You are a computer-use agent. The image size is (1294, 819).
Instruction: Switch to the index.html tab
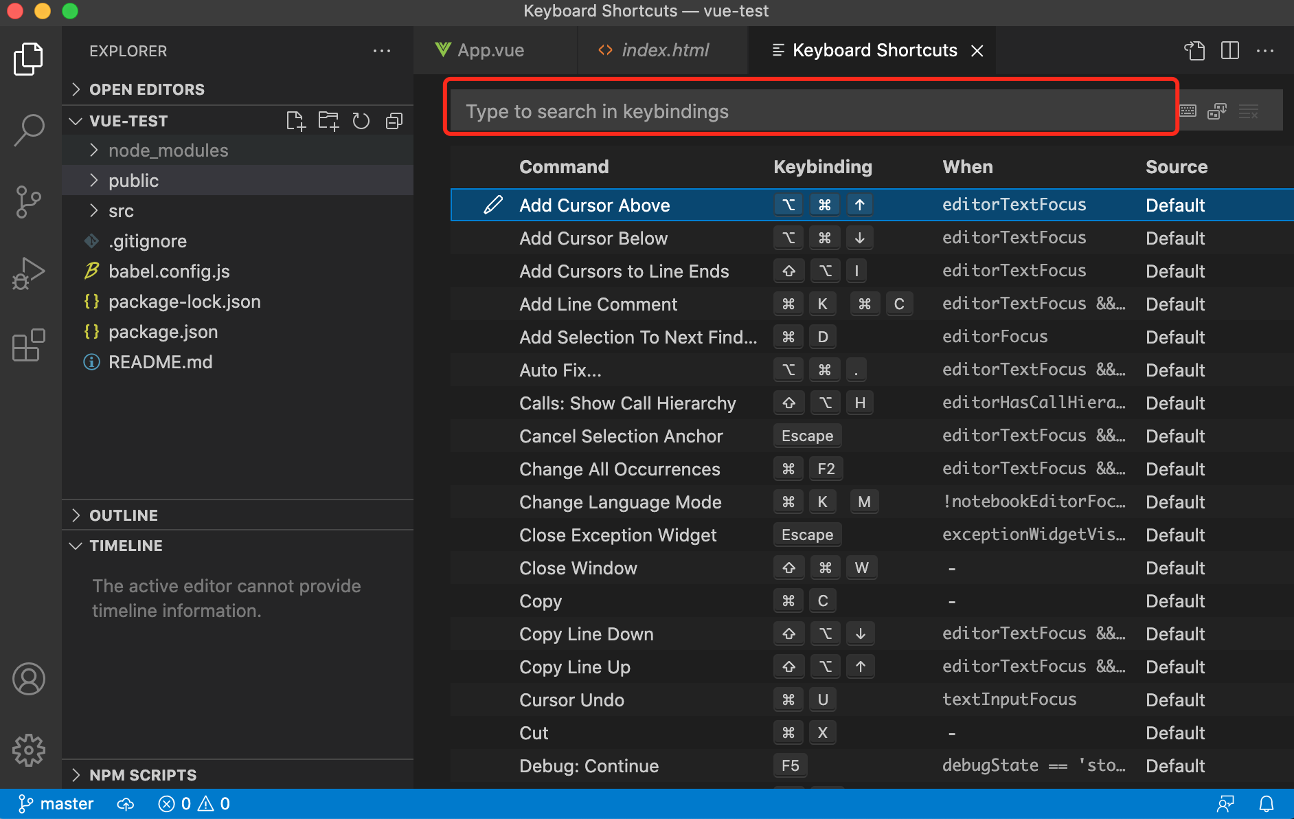coord(663,51)
